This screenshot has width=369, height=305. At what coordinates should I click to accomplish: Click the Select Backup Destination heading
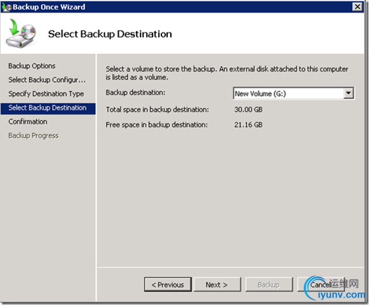110,34
